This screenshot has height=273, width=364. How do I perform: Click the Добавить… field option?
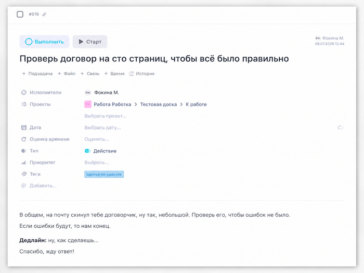coord(43,186)
